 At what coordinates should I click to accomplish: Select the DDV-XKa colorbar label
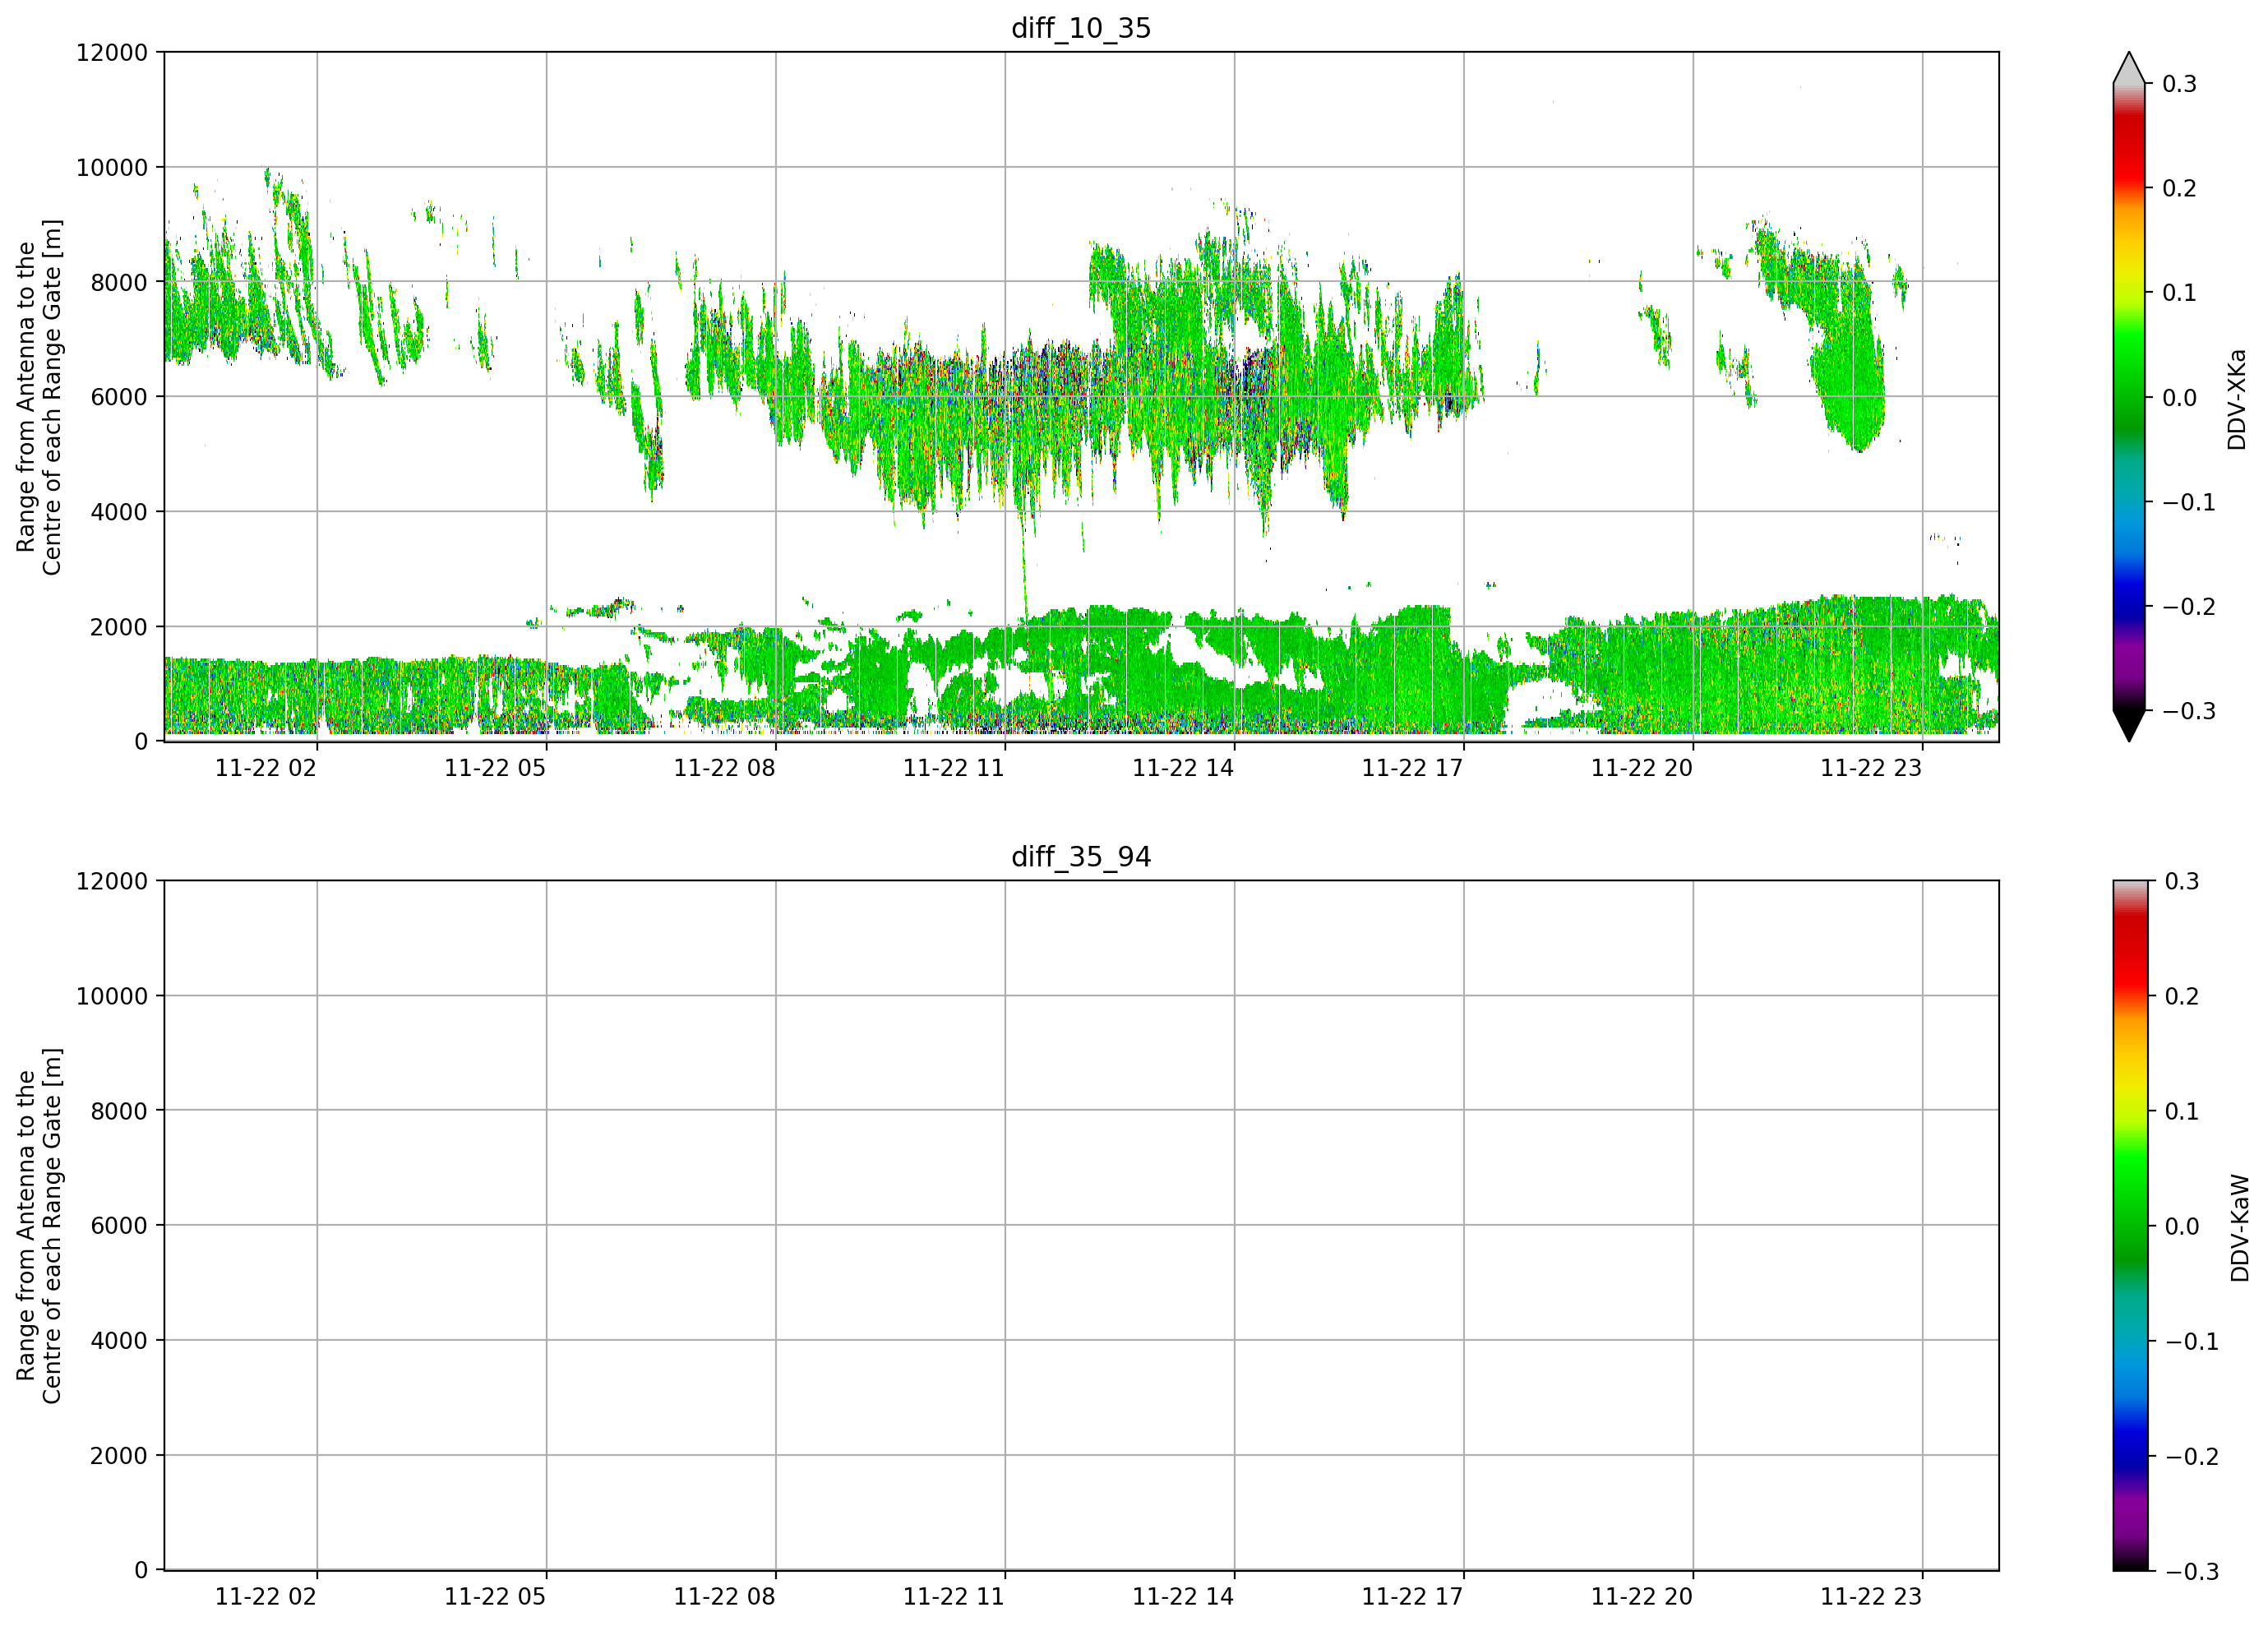tap(2237, 399)
